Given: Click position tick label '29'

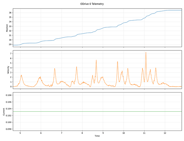Looking at the screenshot, I should (10, 44).
